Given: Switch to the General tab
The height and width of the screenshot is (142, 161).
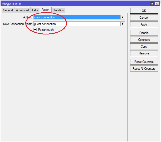Looking at the screenshot, I should pyautogui.click(x=8, y=10).
